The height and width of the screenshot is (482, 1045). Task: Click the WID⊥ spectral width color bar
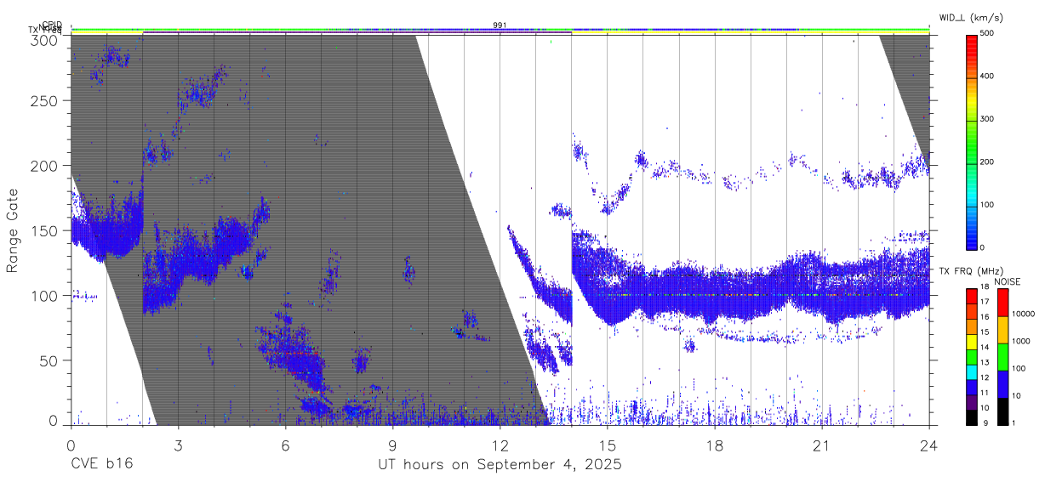[x=972, y=141]
